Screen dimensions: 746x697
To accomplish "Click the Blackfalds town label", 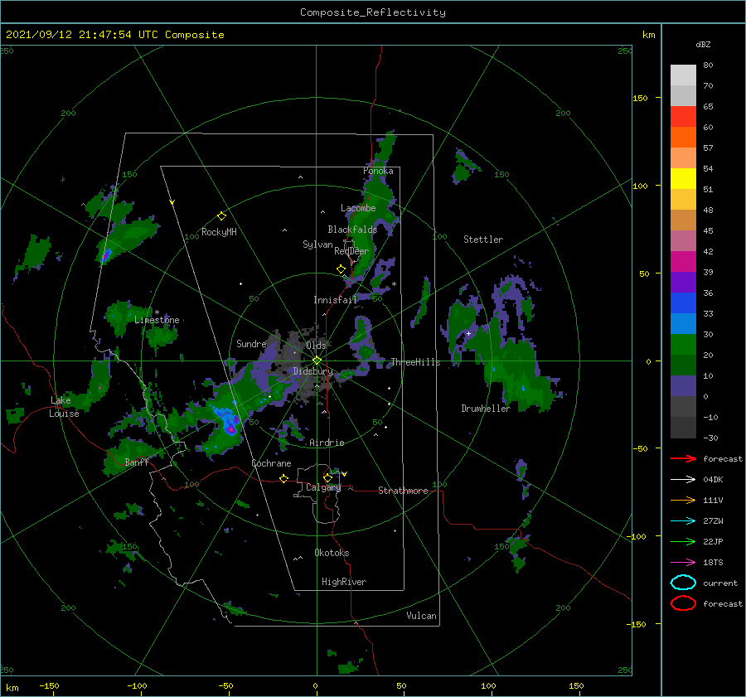I will click(352, 230).
